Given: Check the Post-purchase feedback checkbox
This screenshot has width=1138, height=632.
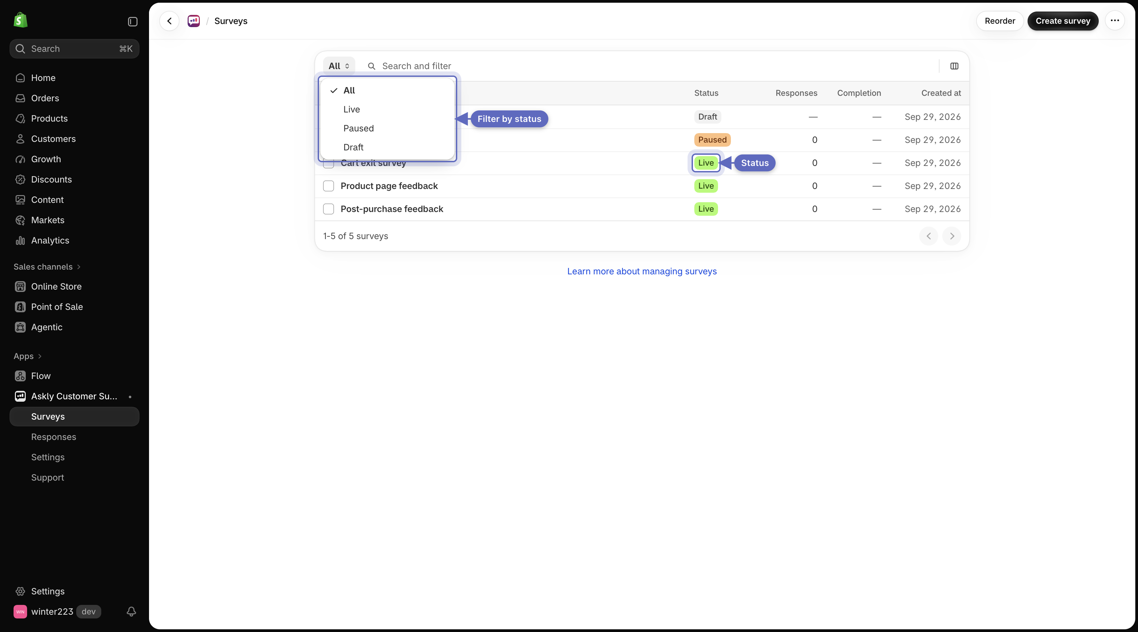Looking at the screenshot, I should pos(328,209).
